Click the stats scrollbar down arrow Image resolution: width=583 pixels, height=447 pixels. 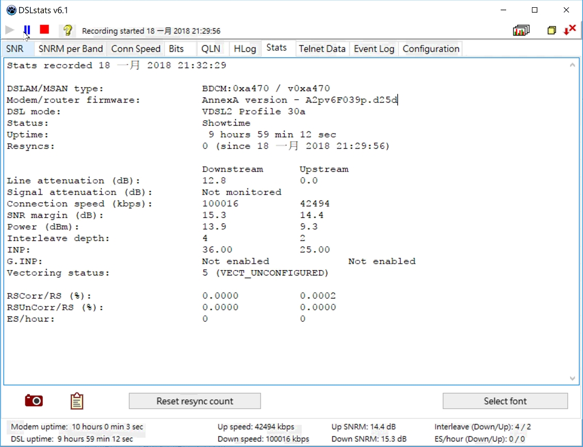click(573, 378)
